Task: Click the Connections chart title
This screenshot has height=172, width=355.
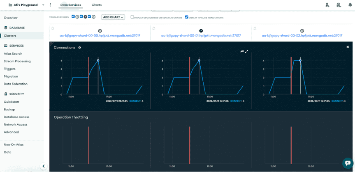Action: (65, 48)
